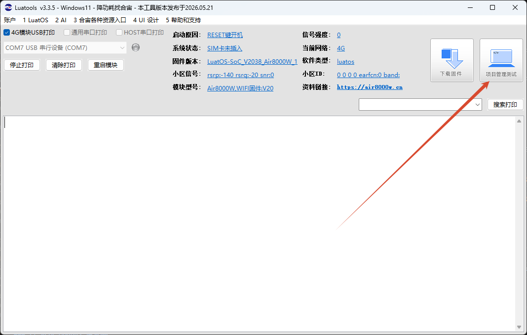Click the 小区ID label
Viewport: 527px width, 335px height.
click(x=313, y=74)
